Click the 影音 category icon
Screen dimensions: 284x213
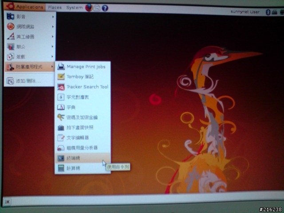pyautogui.click(x=10, y=16)
